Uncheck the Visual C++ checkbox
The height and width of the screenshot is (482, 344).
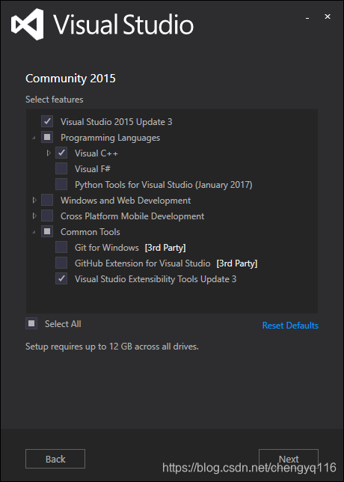(61, 153)
